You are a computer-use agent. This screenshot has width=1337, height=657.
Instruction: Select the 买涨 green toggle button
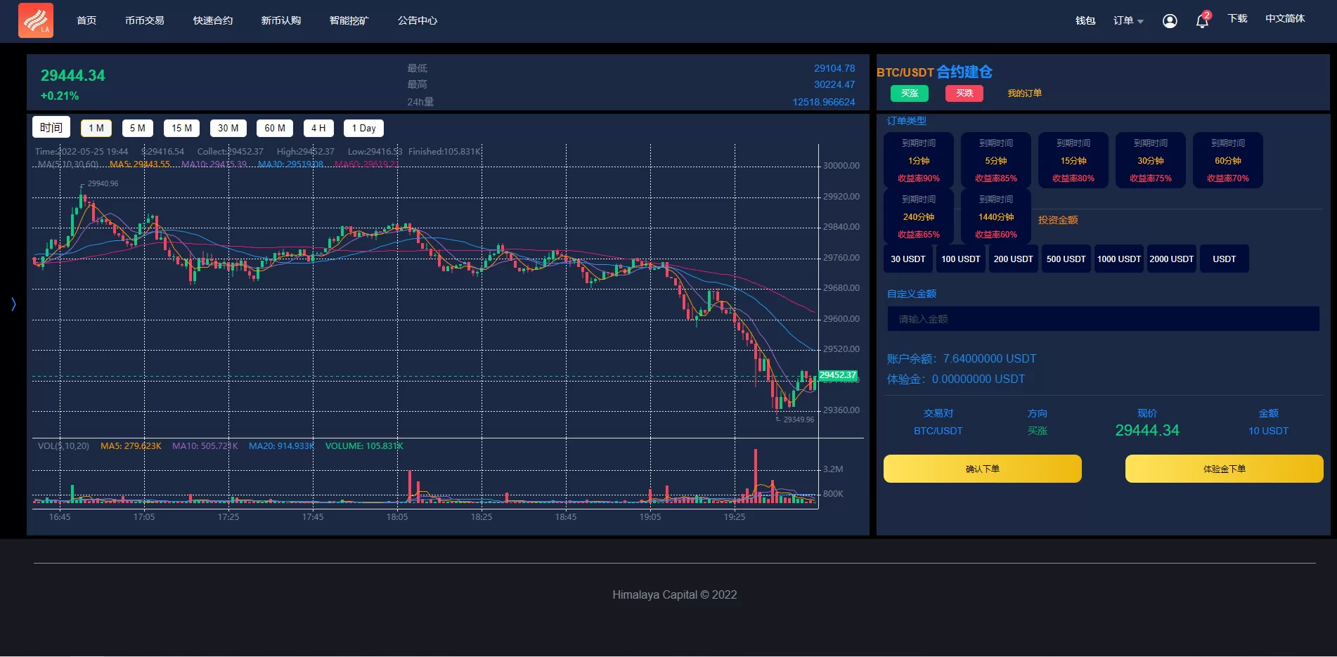909,93
